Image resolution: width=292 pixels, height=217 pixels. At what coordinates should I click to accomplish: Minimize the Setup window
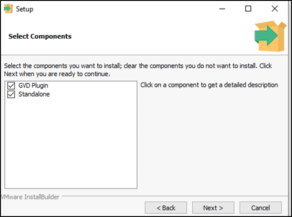point(222,9)
